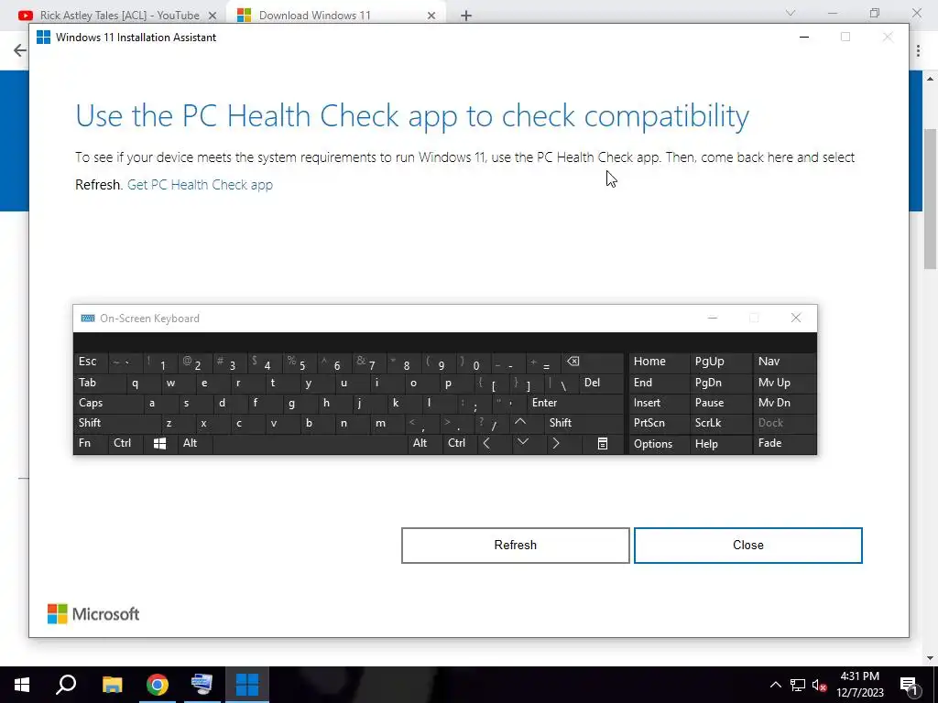Screen dimensions: 938x703
Task: Open the Get PC Health Check app link
Action: pyautogui.click(x=200, y=185)
